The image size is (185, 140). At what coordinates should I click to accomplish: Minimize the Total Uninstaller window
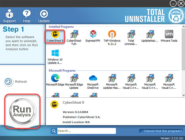173,4
